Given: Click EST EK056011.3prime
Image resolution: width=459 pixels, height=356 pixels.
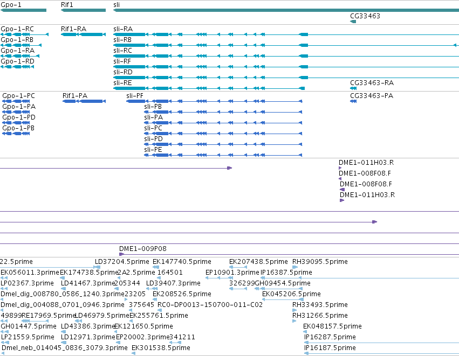Looking at the screenshot, I should click(30, 273).
